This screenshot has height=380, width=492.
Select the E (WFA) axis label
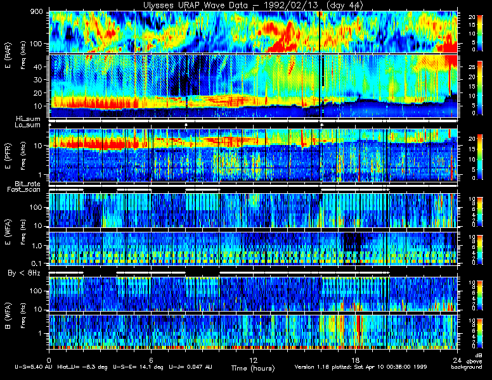(x=8, y=231)
